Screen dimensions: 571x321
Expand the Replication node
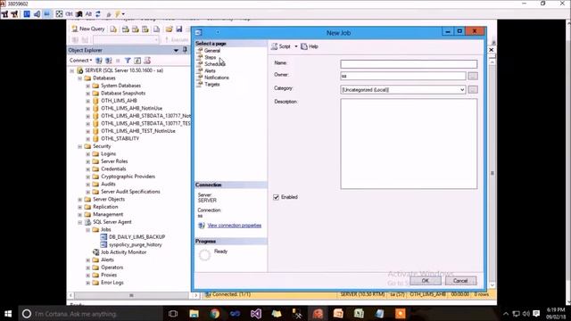click(80, 207)
